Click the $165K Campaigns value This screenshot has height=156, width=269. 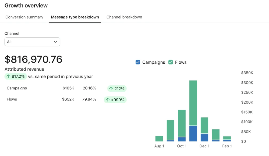68,88
